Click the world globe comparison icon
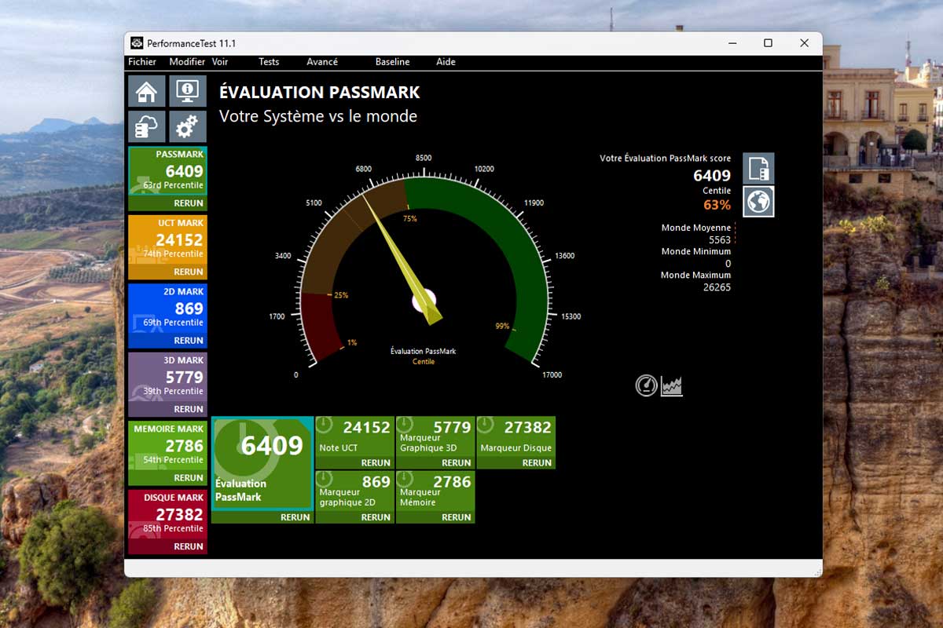 point(758,202)
